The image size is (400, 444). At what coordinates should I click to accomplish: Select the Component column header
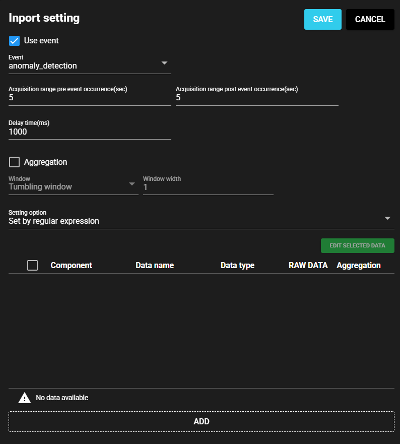click(x=71, y=265)
